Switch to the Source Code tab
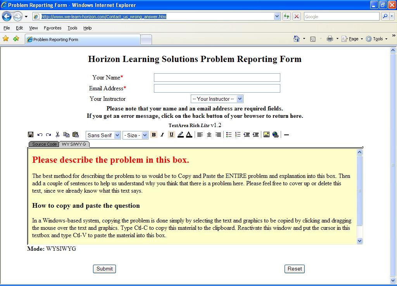The height and width of the screenshot is (286, 397). click(44, 144)
